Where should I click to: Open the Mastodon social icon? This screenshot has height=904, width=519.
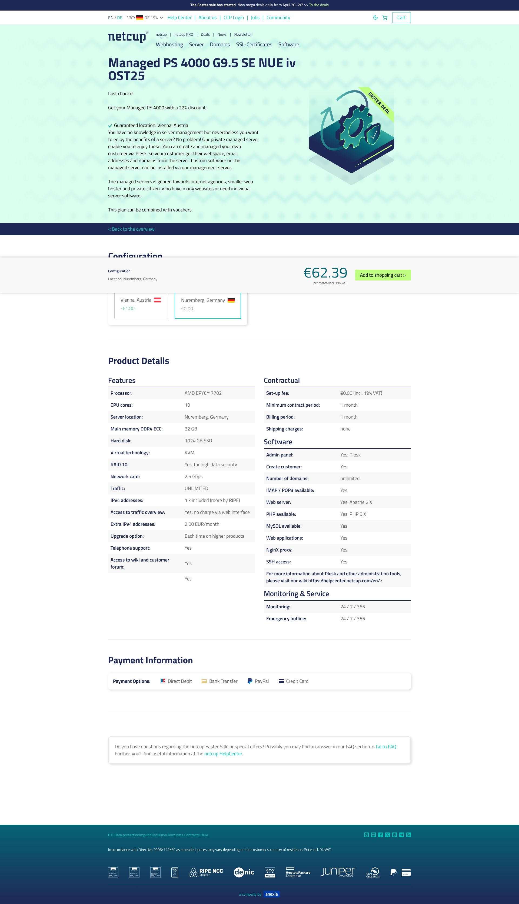click(x=373, y=835)
